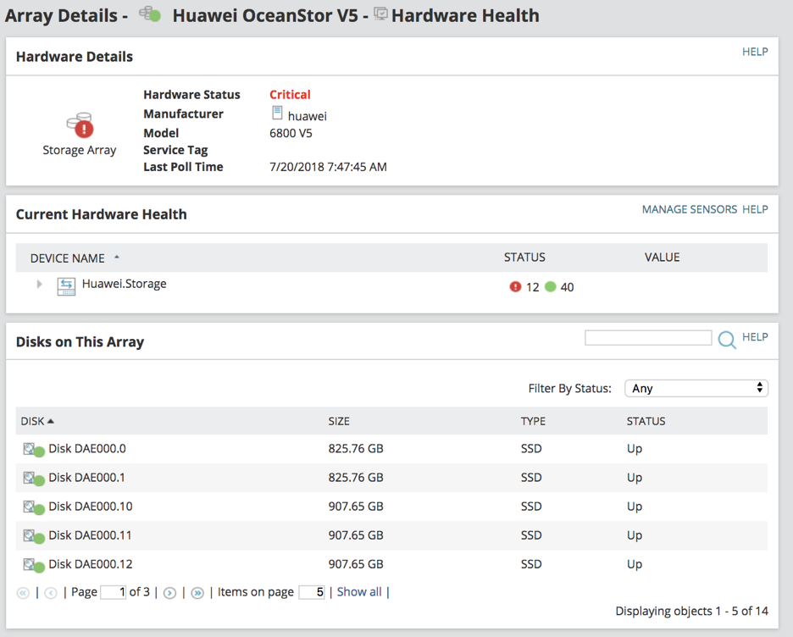Click the array status icon beside Huawei OceanStor V5
Image resolution: width=793 pixels, height=637 pixels.
[x=150, y=14]
